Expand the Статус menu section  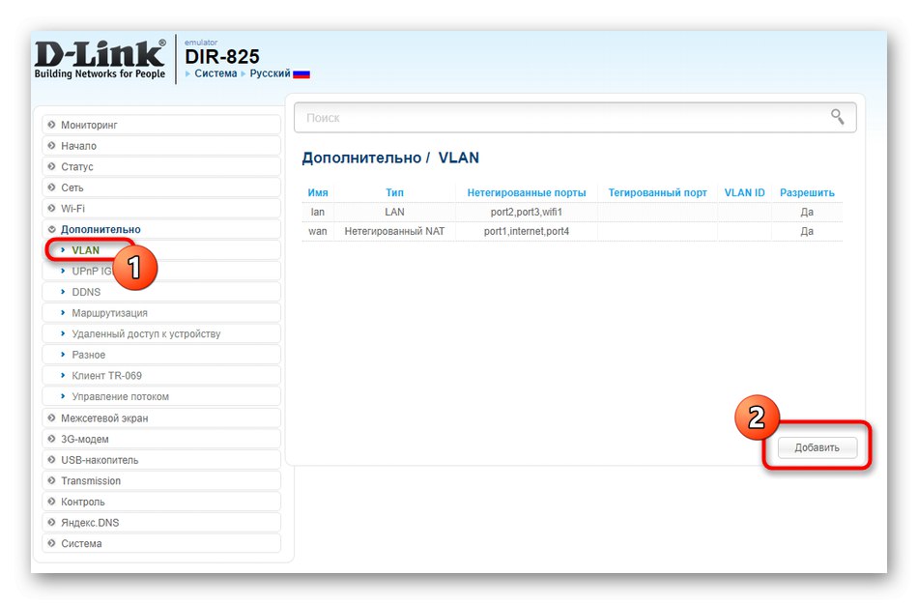(161, 167)
